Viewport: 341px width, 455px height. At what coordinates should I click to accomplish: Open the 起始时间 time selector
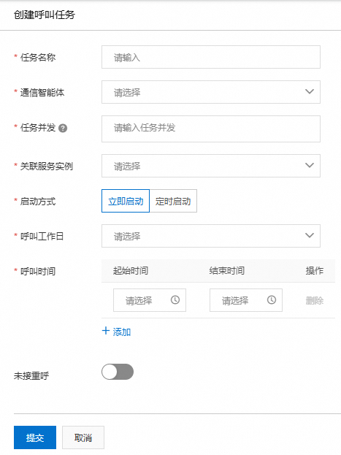tap(150, 300)
